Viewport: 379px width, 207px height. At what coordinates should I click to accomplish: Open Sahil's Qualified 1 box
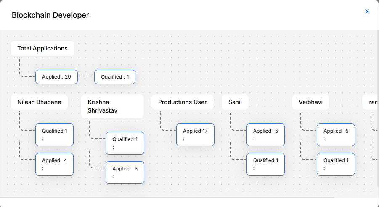tap(266, 164)
